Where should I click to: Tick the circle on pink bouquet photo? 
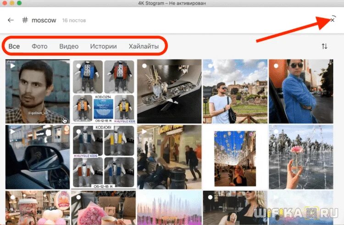pyautogui.click(x=78, y=197)
